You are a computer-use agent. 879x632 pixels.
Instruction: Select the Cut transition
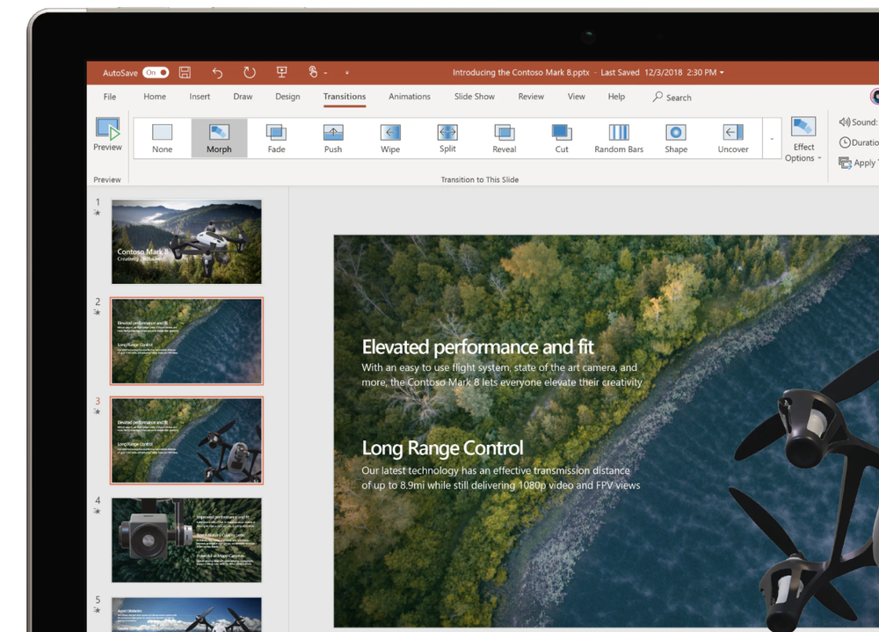pos(561,136)
